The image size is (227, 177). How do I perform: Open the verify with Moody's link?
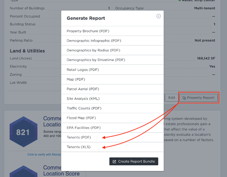(44, 155)
